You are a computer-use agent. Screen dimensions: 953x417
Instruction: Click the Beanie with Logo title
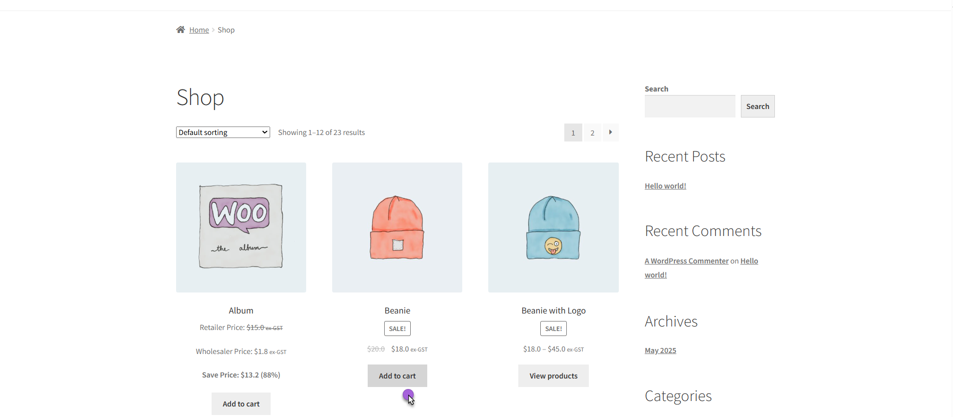coord(553,310)
